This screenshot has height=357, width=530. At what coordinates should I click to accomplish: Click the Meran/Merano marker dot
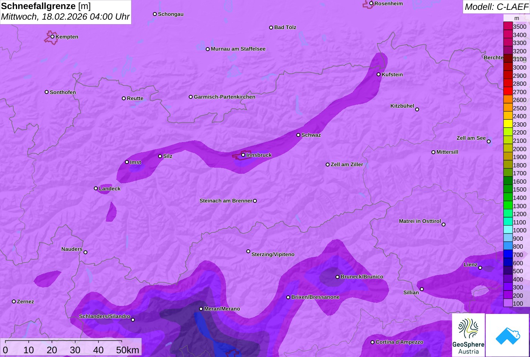point(201,309)
